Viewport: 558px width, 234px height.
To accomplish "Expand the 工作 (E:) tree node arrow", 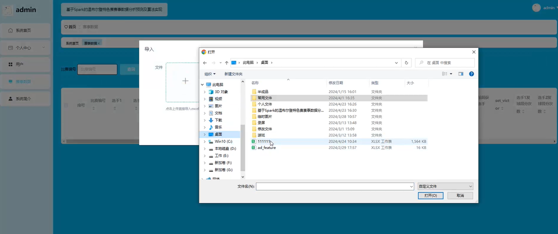I will 205,156.
